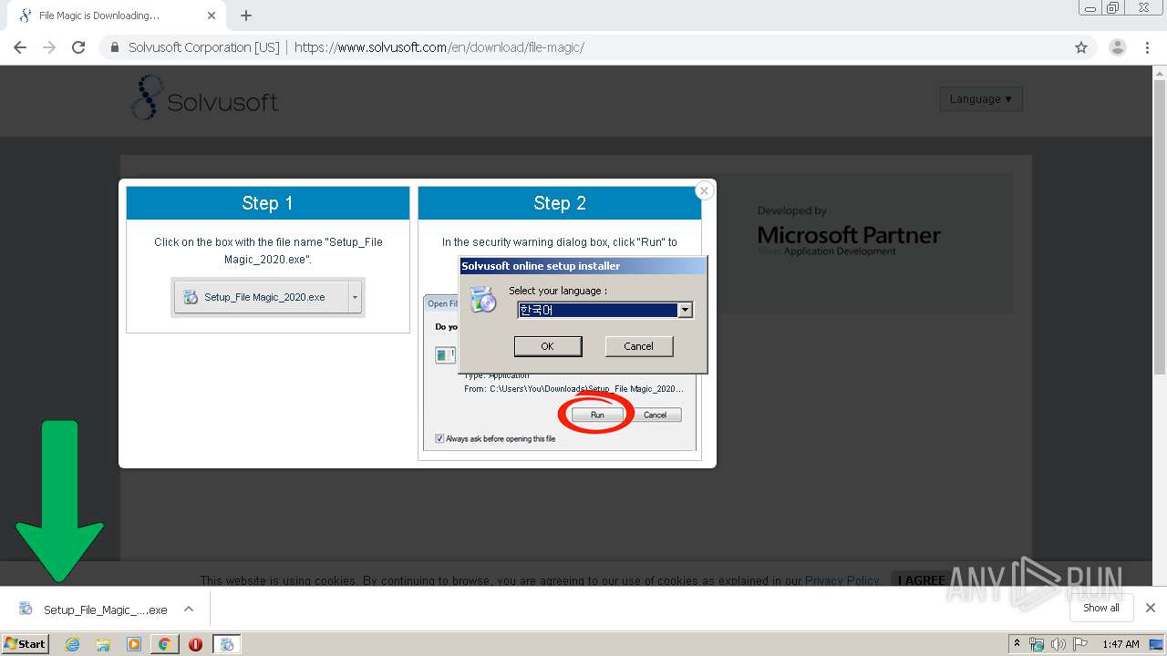This screenshot has height=656, width=1167.
Task: Toggle Always ask before opening this file
Action: coord(439,438)
